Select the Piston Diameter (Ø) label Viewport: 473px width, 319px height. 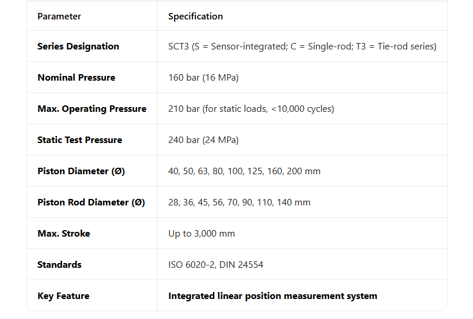(x=81, y=171)
